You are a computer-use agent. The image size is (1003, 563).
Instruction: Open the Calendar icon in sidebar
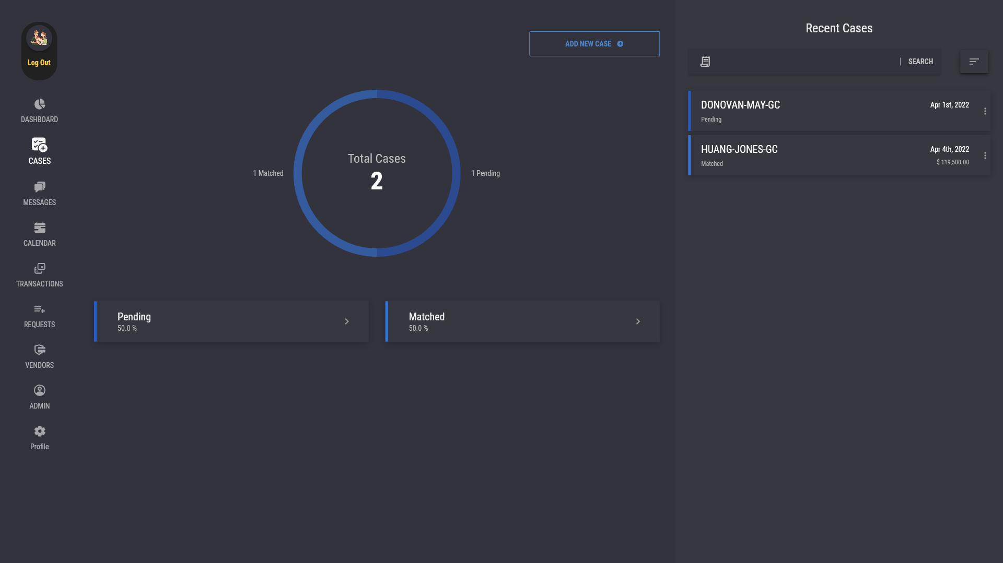[x=40, y=228]
